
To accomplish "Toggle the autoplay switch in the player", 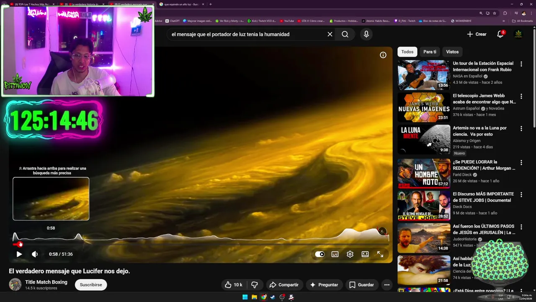I will tap(320, 254).
